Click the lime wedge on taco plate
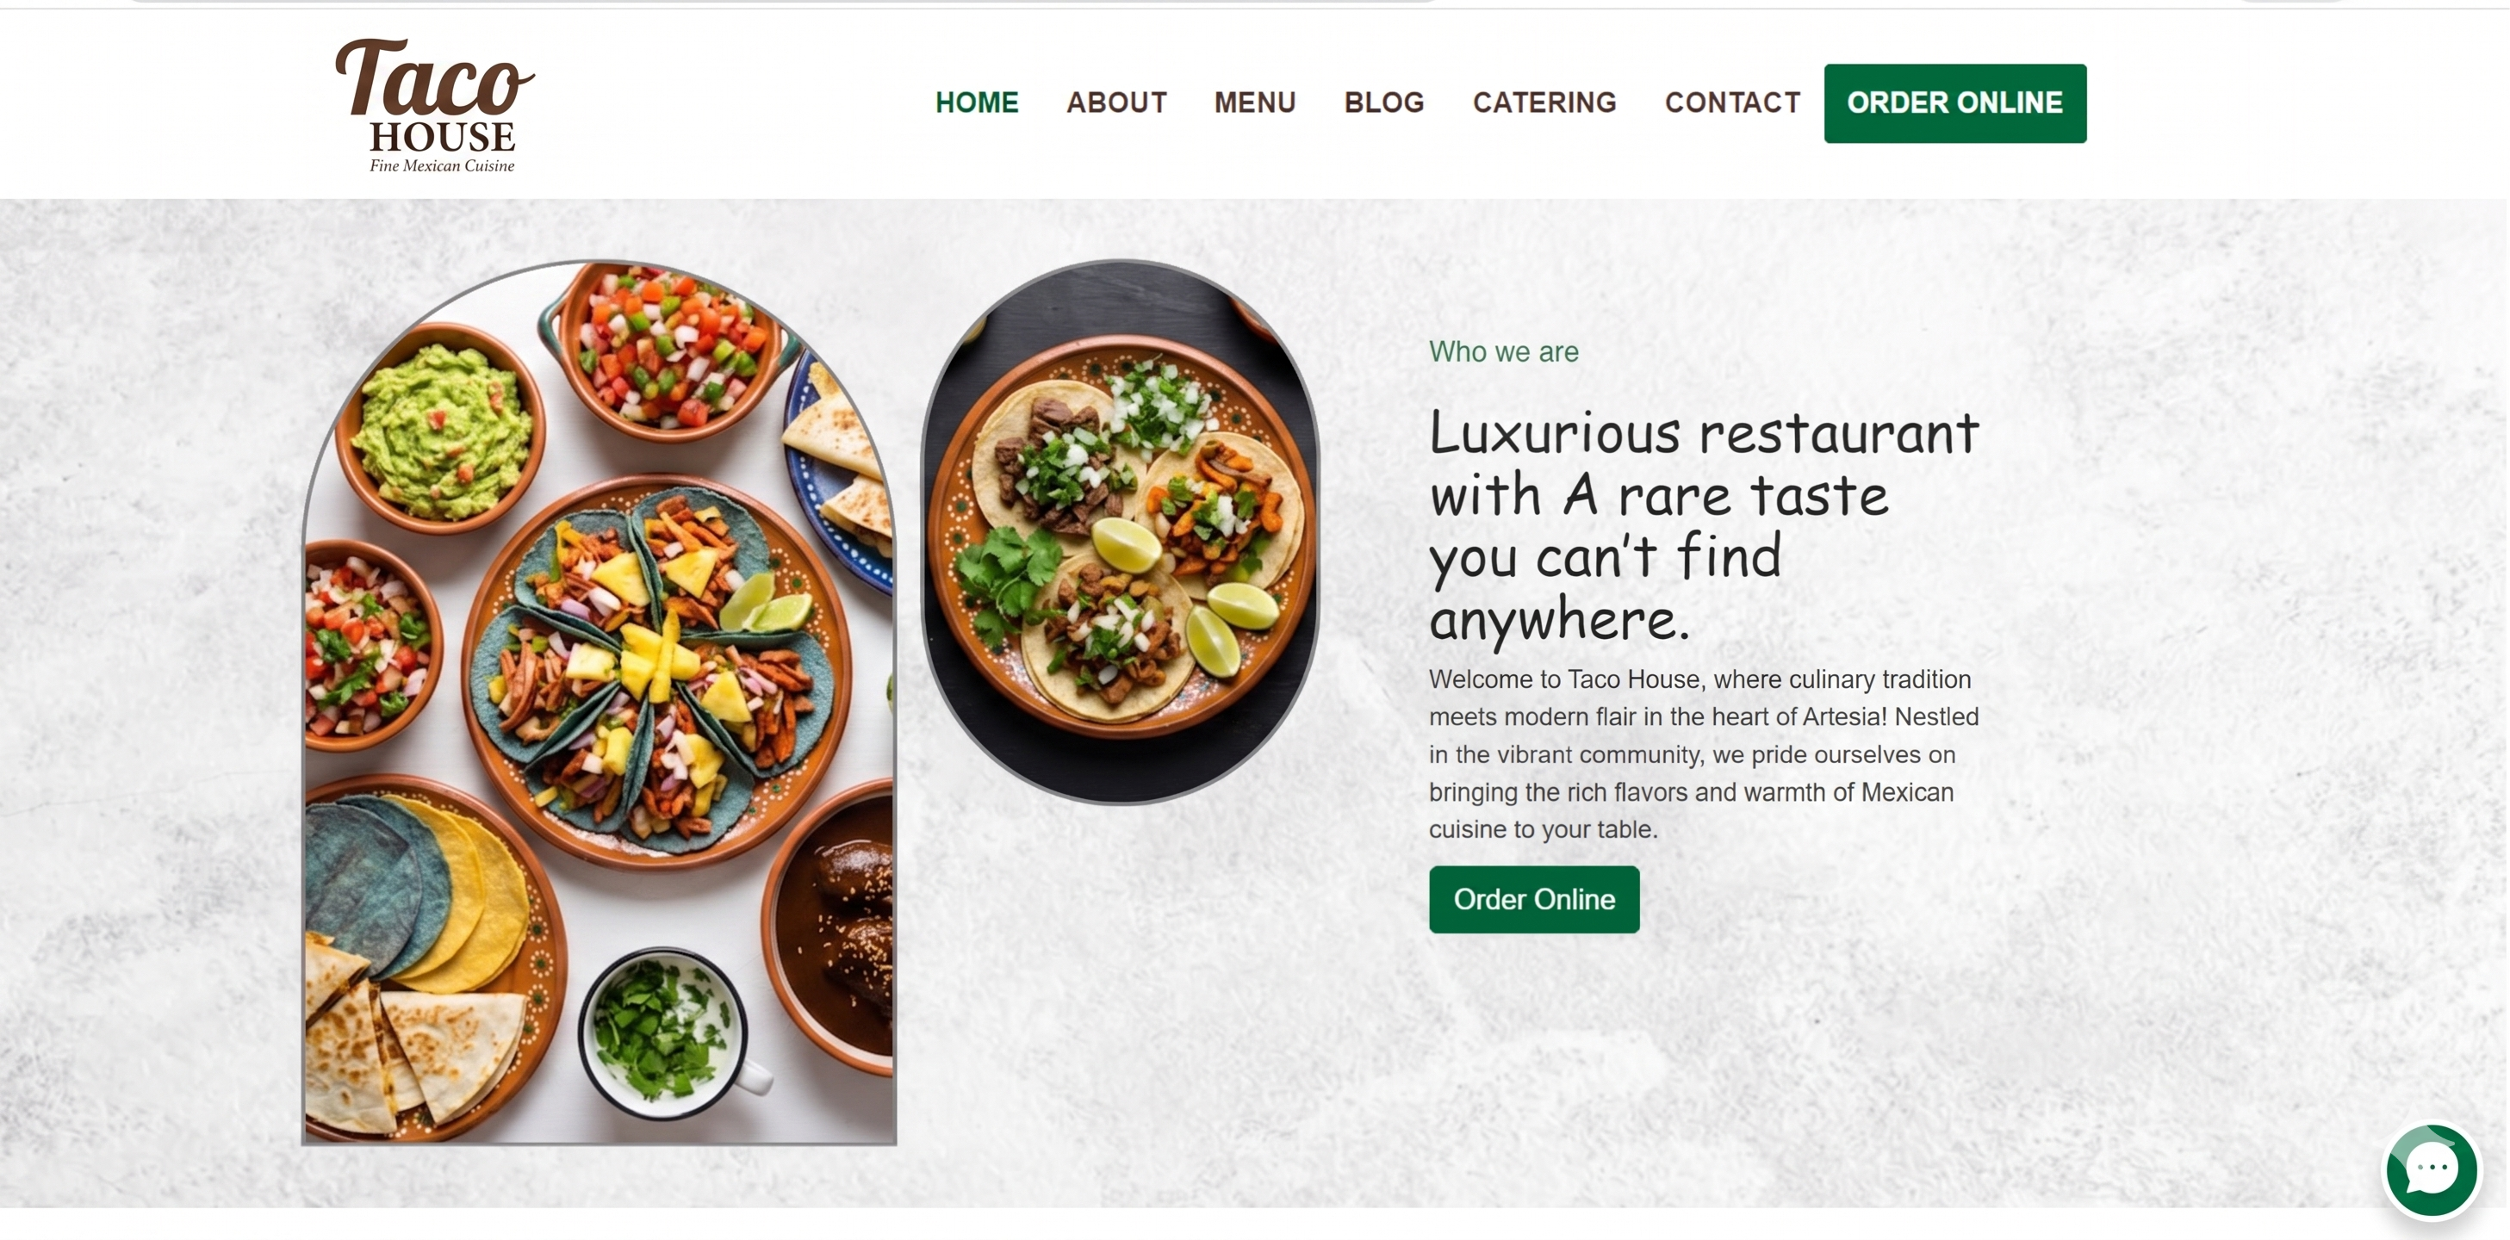Screen dimensions: 2510x1240 click(x=1126, y=545)
